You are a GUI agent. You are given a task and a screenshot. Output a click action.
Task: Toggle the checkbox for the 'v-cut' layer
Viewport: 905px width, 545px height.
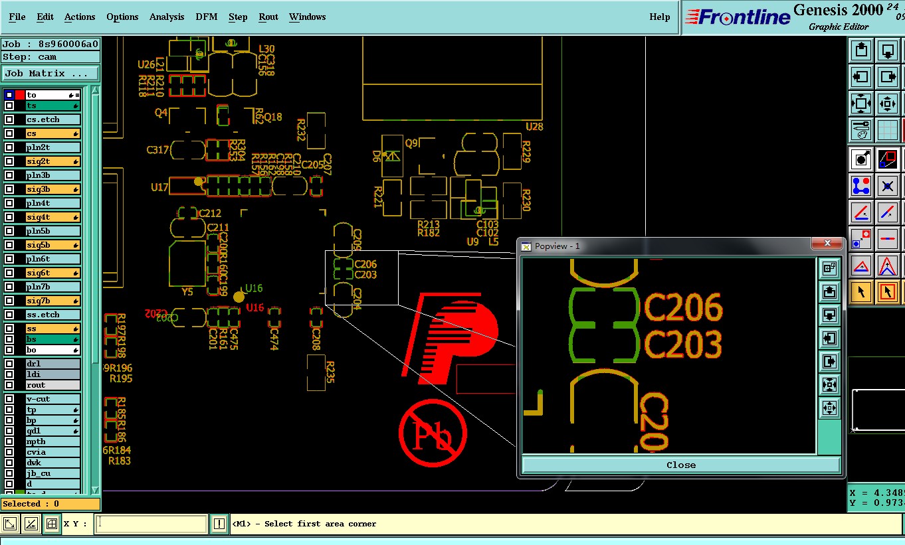click(9, 399)
